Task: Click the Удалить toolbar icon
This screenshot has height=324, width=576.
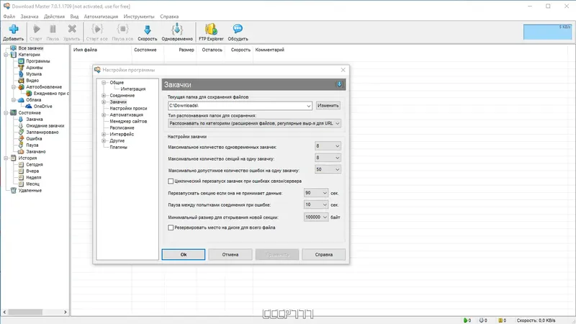Action: [x=71, y=29]
